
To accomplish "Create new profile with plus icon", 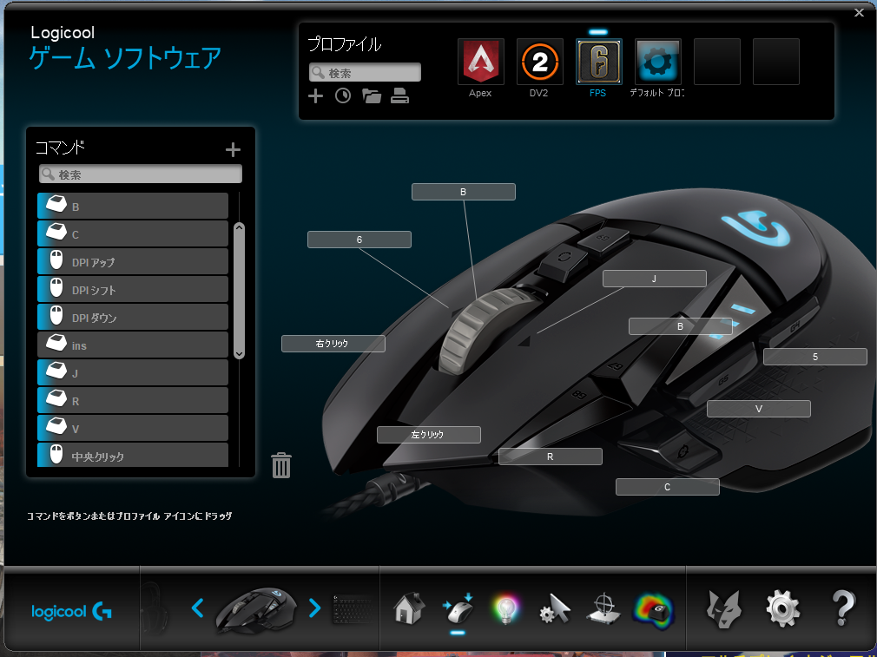I will point(315,96).
